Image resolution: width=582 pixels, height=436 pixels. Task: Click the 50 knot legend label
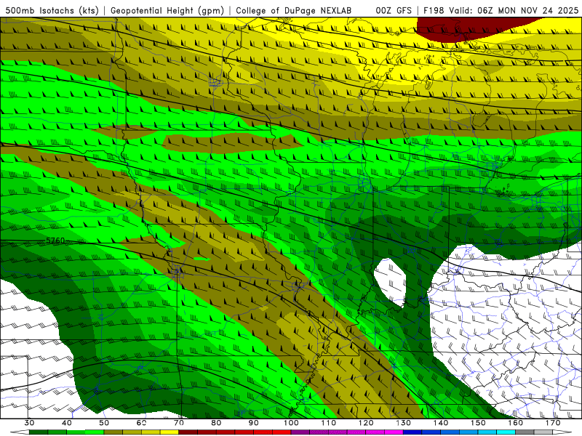pos(104,423)
